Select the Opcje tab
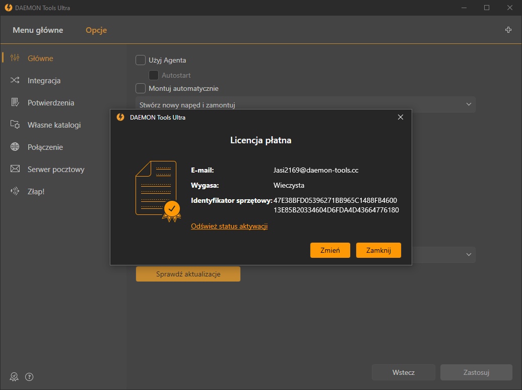 [96, 30]
